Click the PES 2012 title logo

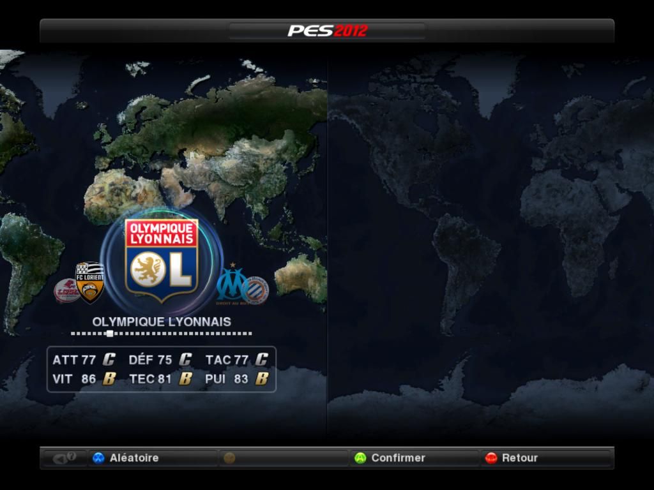(327, 31)
